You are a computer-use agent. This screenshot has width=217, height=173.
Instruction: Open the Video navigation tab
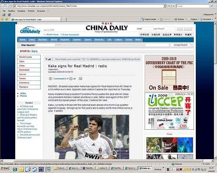tap(138, 40)
